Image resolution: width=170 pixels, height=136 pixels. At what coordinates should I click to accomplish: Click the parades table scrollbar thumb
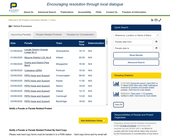click(x=107, y=42)
